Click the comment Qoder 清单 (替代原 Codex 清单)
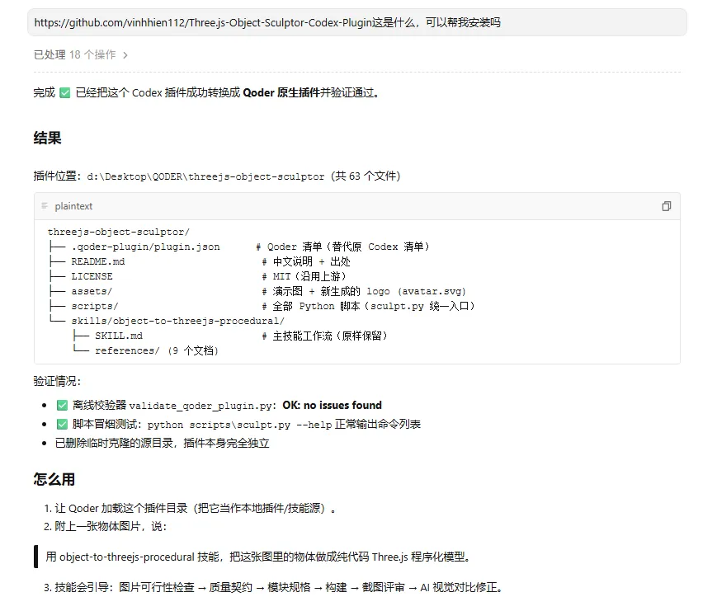Screen dimensions: 717x611 coord(343,247)
